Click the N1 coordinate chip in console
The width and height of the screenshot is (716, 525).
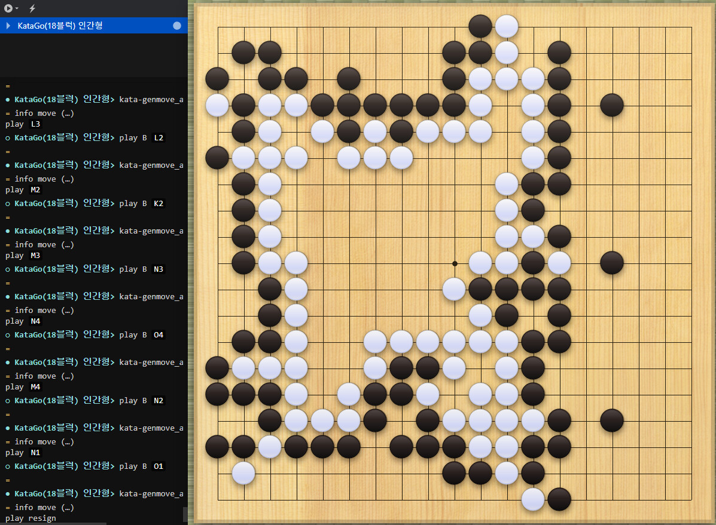(36, 453)
